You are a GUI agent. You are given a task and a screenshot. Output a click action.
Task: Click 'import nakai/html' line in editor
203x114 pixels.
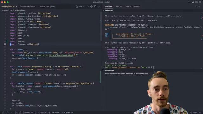coord(19,36)
